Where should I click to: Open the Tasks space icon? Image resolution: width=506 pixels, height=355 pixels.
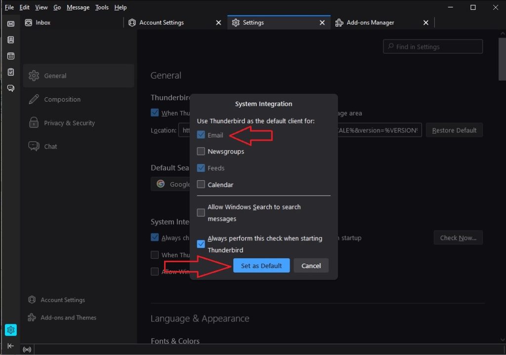tap(10, 72)
